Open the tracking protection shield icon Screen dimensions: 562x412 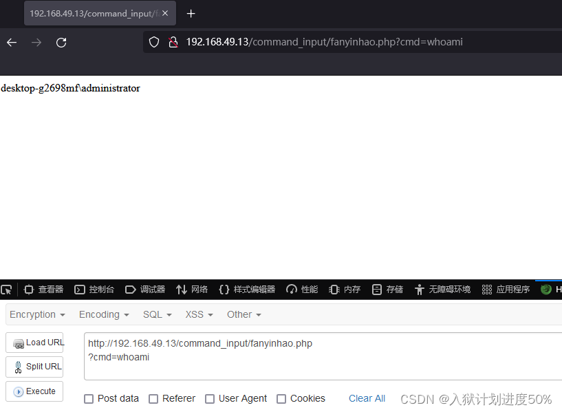point(154,42)
